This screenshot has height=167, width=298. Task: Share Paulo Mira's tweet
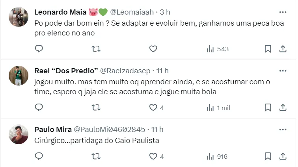pyautogui.click(x=283, y=156)
